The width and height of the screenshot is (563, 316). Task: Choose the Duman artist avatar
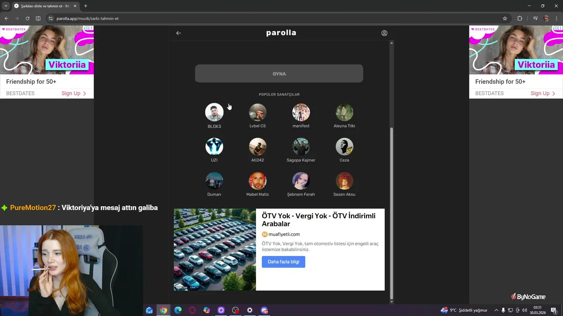pyautogui.click(x=214, y=181)
